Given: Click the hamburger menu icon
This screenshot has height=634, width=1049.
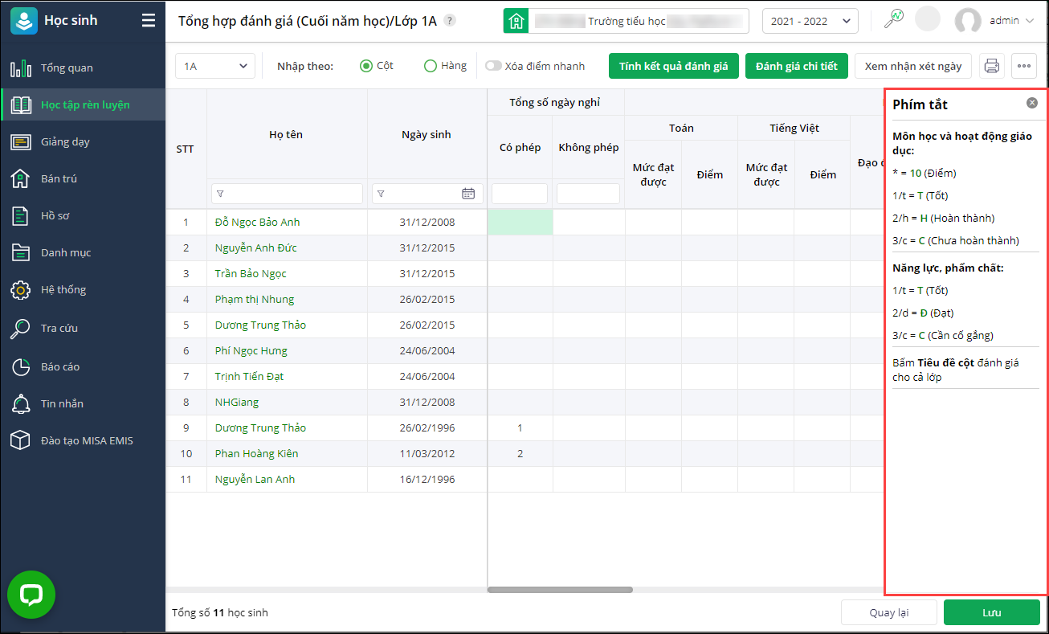Looking at the screenshot, I should 149,21.
